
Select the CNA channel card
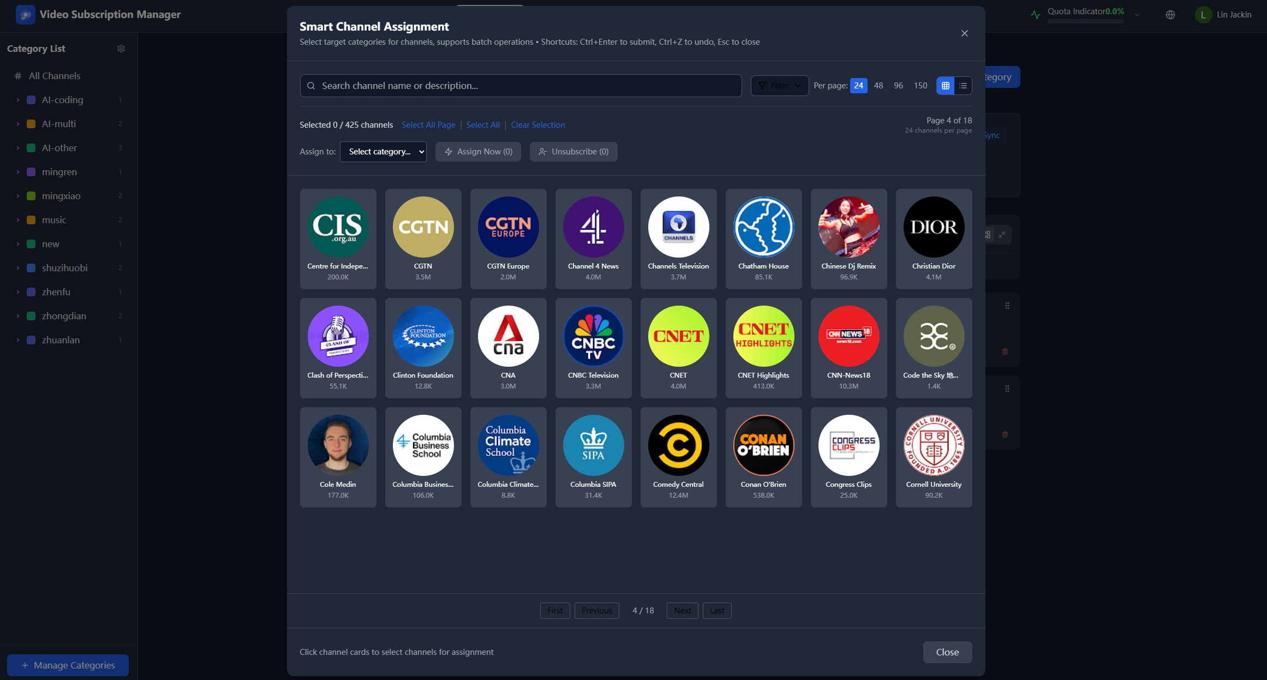(509, 348)
